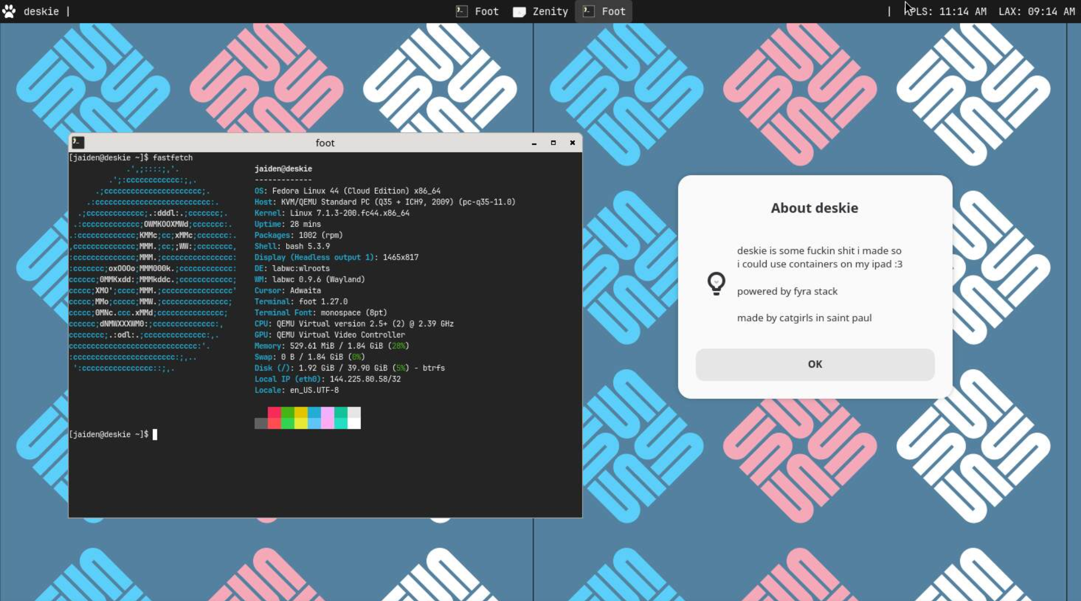Click 'powered by fyra stack' text
Image resolution: width=1081 pixels, height=601 pixels.
(x=787, y=291)
